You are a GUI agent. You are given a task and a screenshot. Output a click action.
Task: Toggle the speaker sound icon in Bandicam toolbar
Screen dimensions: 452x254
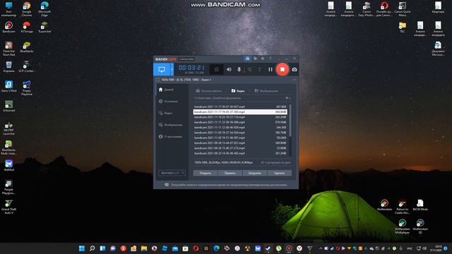pos(229,69)
